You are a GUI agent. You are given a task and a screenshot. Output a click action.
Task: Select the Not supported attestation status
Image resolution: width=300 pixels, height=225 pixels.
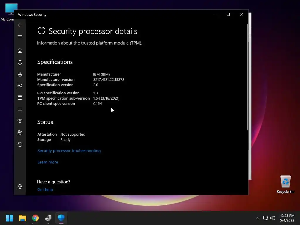pyautogui.click(x=73, y=134)
